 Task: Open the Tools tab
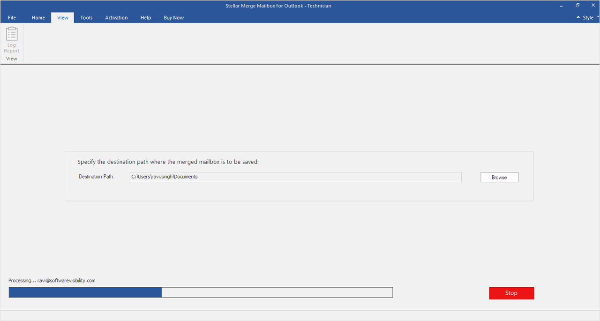pos(86,18)
